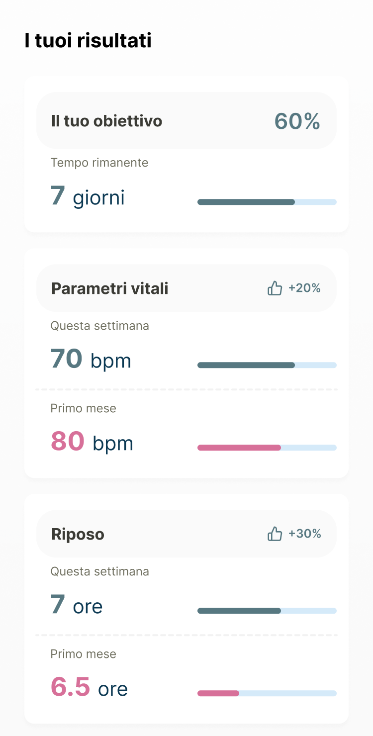The height and width of the screenshot is (736, 373).
Task: Click the 7 ore progress bar
Action: [267, 611]
